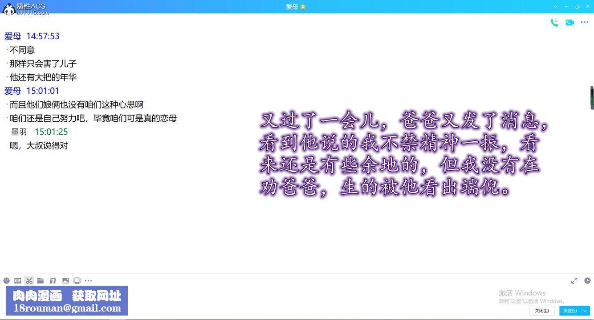Open the emoji picker

click(6, 280)
